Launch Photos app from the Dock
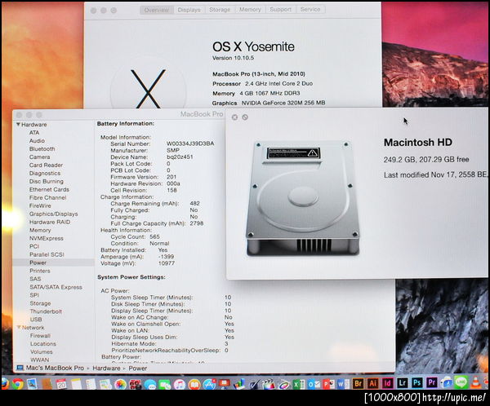The width and height of the screenshot is (490, 406). (120, 385)
